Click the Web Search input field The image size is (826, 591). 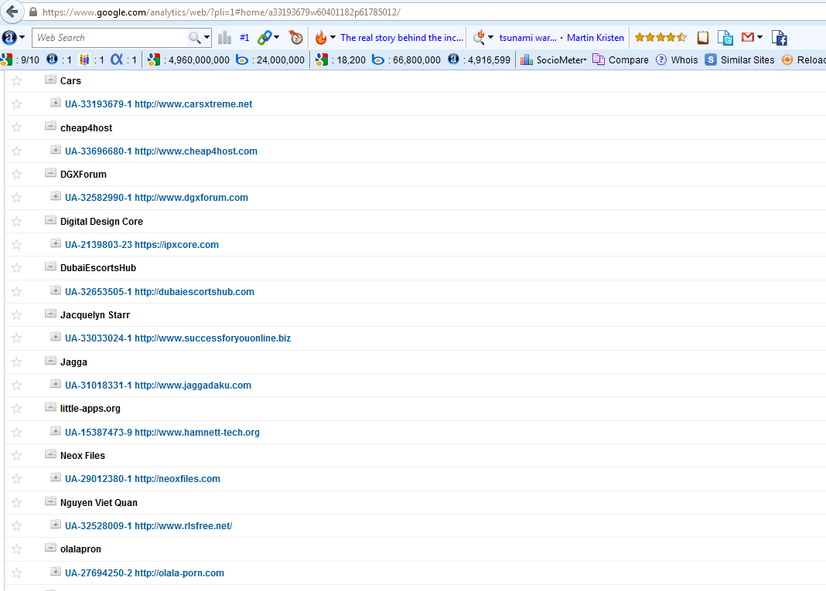point(110,38)
